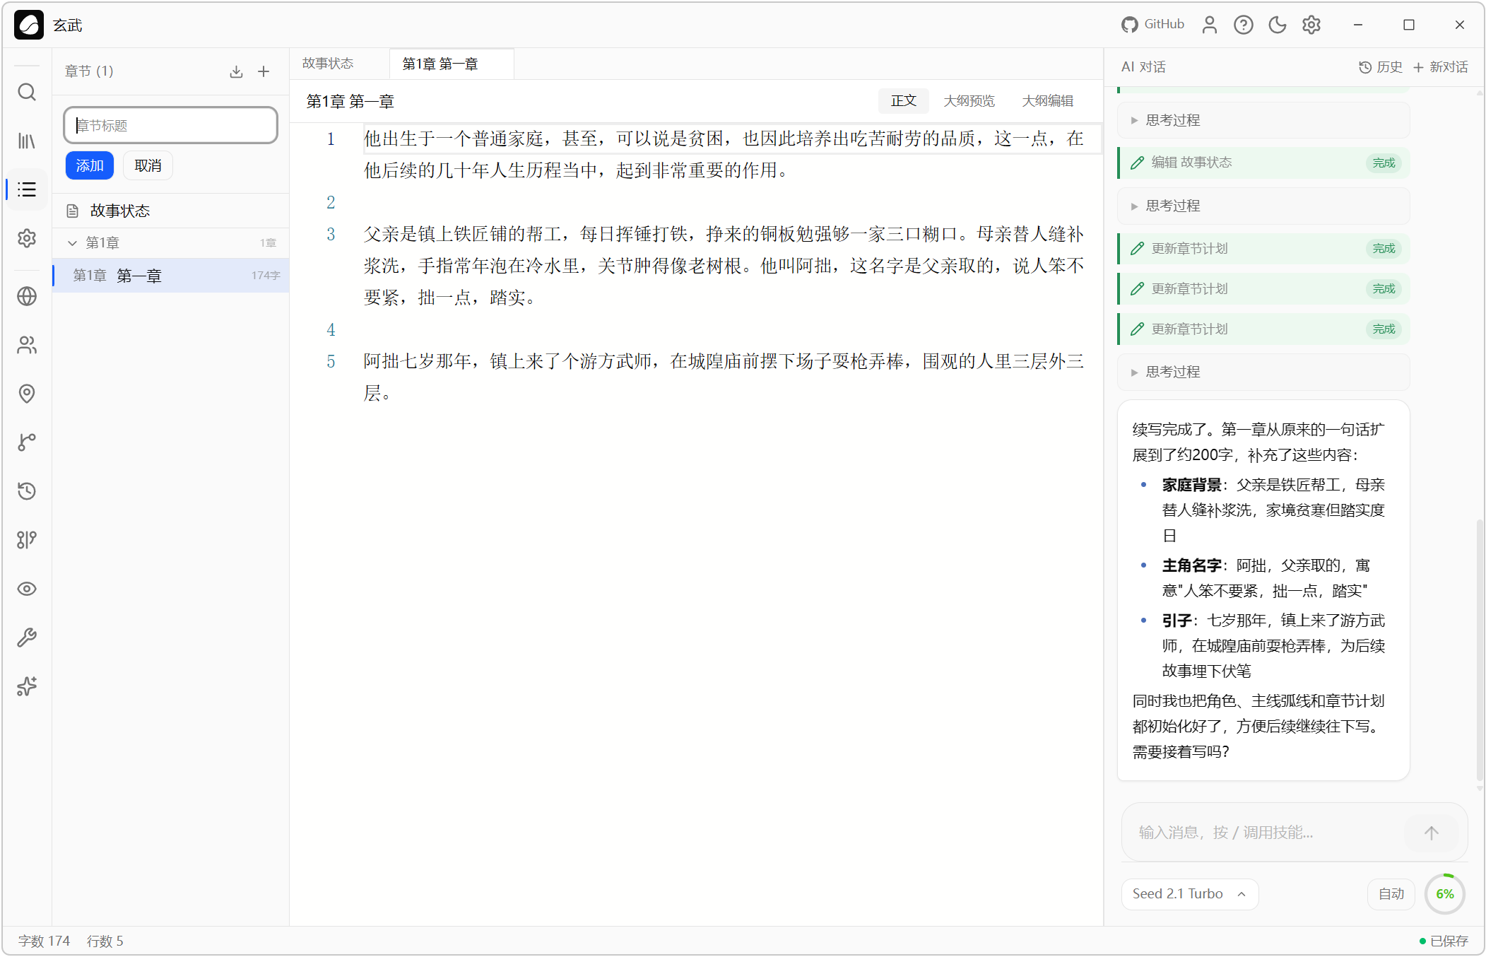Open the GitHub link in title bar
Image resolution: width=1486 pixels, height=957 pixels.
pos(1152,25)
